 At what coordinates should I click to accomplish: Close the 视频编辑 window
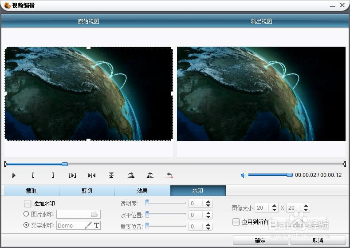342,5
